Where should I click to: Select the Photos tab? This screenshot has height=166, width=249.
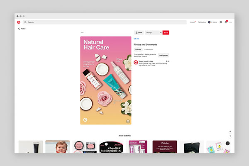(x=138, y=49)
